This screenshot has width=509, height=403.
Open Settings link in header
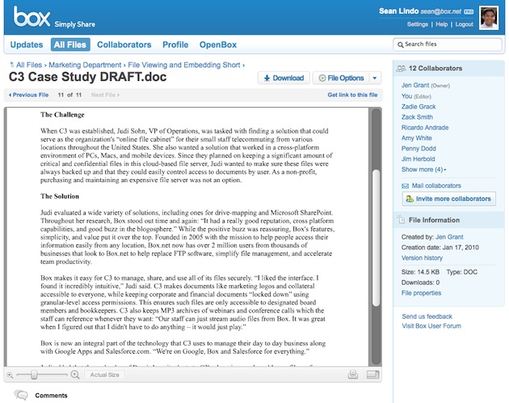click(418, 24)
